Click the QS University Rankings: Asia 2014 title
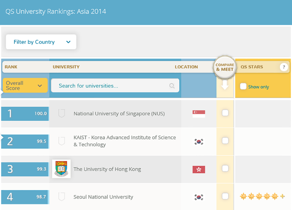This screenshot has width=292, height=210. (x=56, y=12)
